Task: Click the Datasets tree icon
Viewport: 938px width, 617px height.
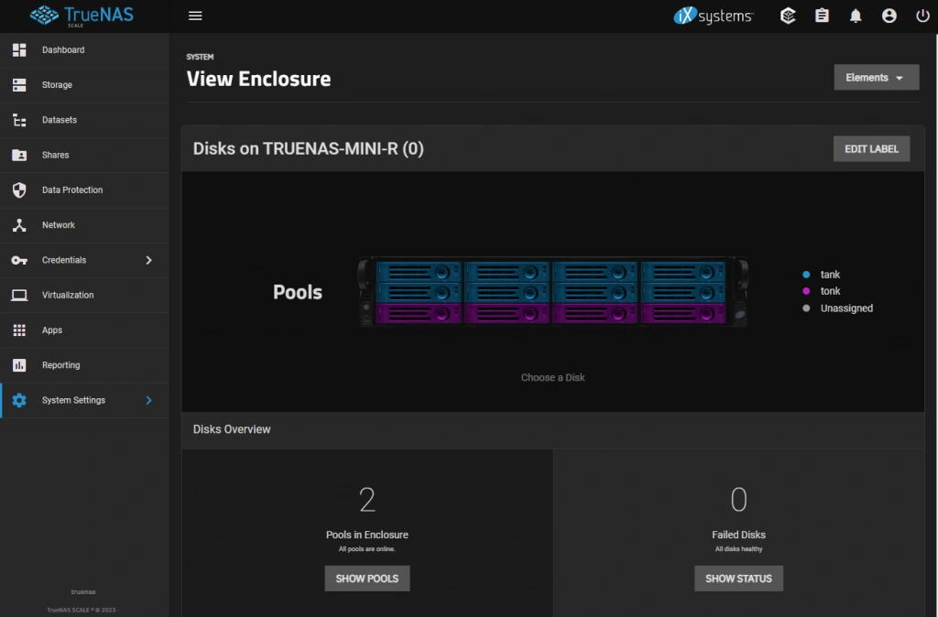Action: click(x=19, y=120)
